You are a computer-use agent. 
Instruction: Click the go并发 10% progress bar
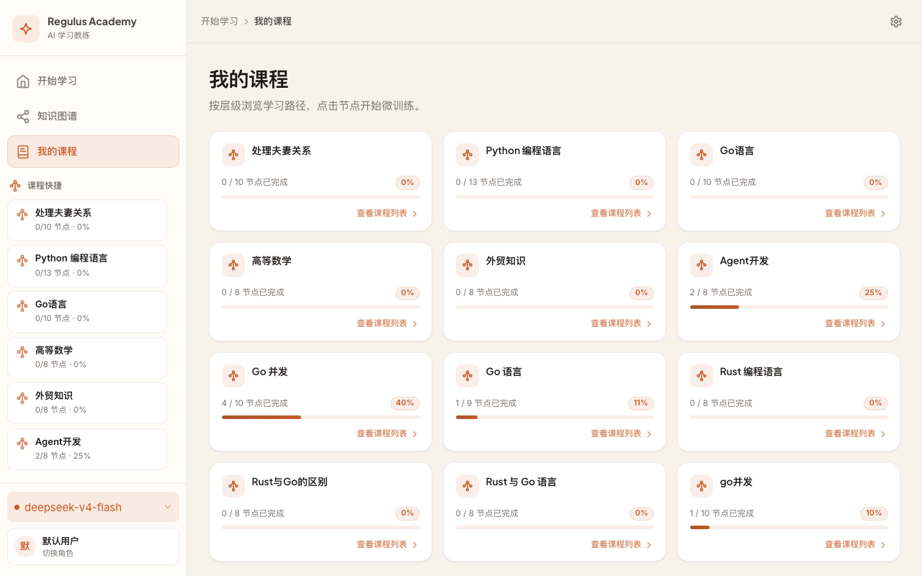pos(789,528)
